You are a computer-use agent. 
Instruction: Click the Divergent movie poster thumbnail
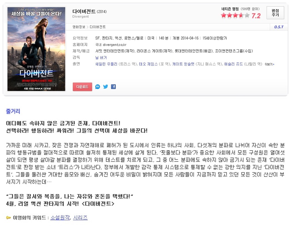[36, 49]
